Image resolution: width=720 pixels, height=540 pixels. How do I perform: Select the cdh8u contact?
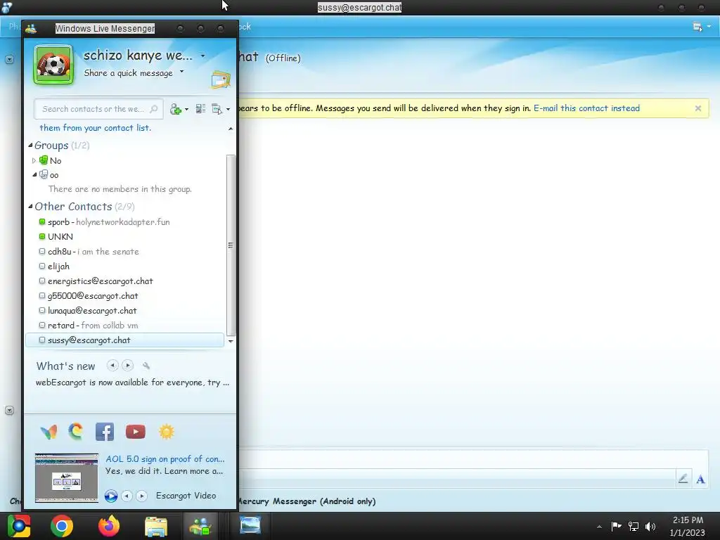(125, 252)
